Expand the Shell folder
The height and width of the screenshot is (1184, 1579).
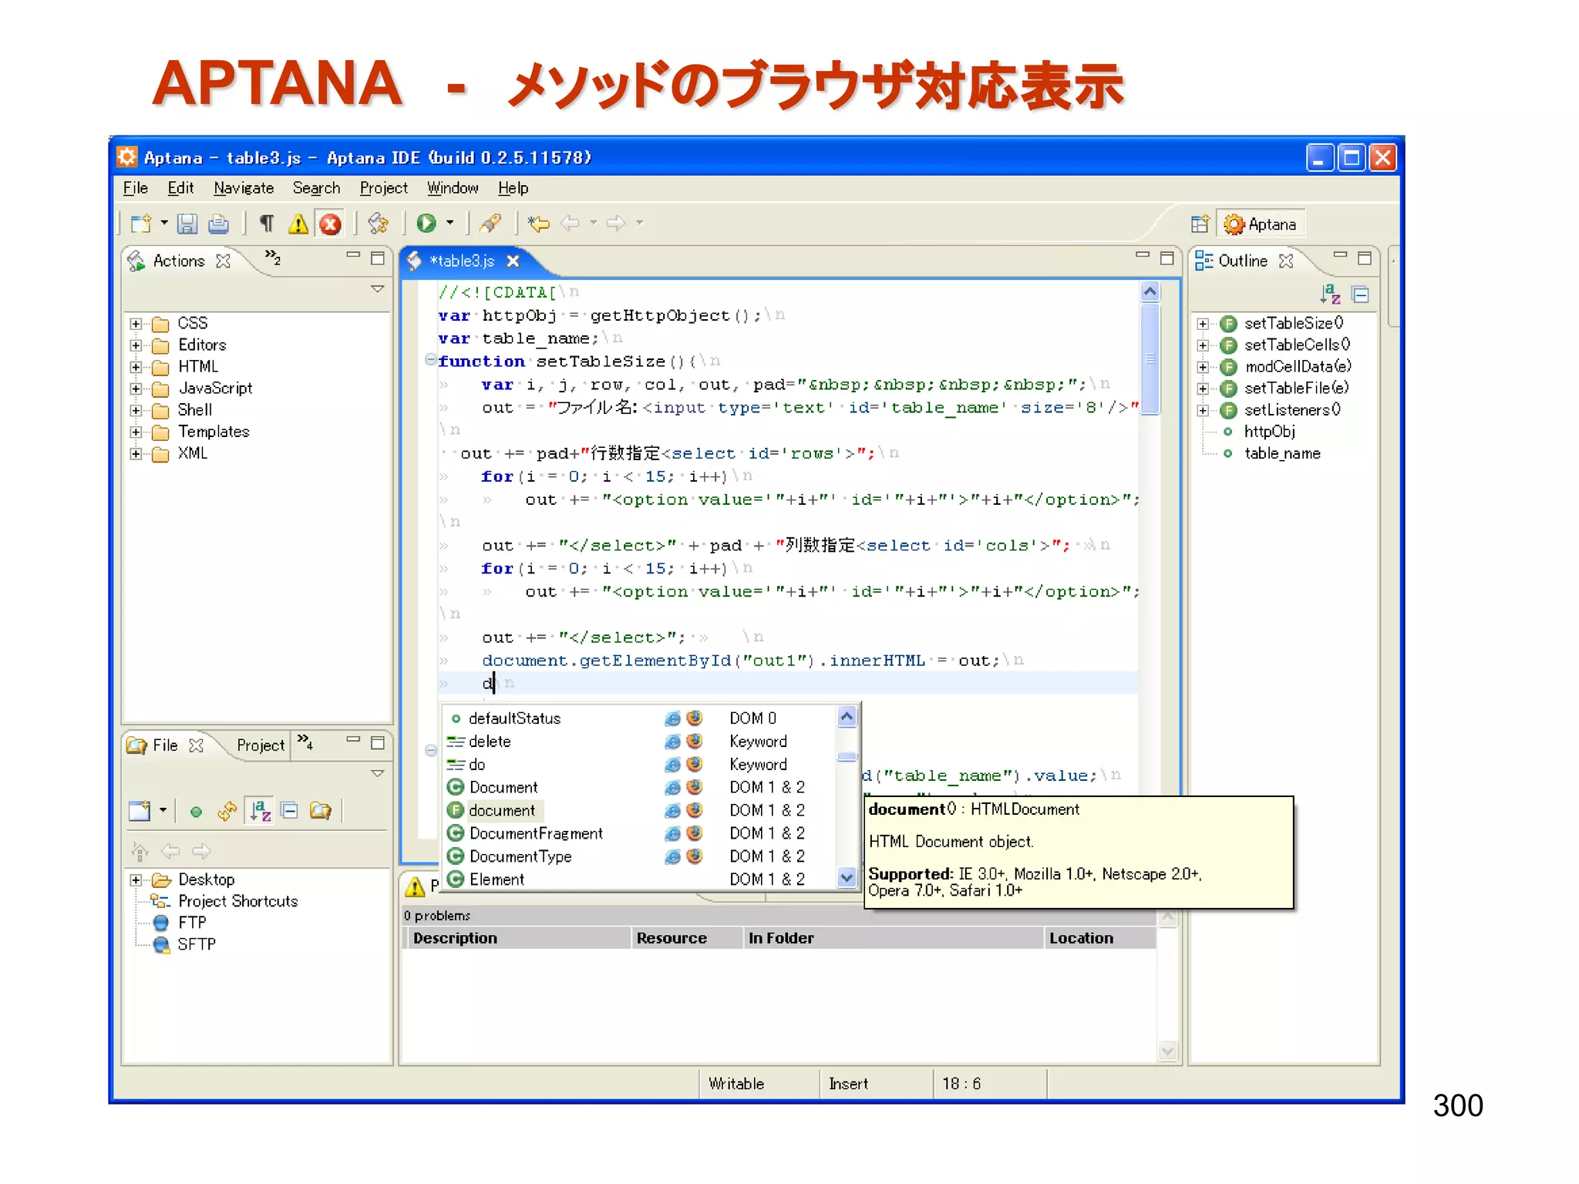tap(136, 410)
